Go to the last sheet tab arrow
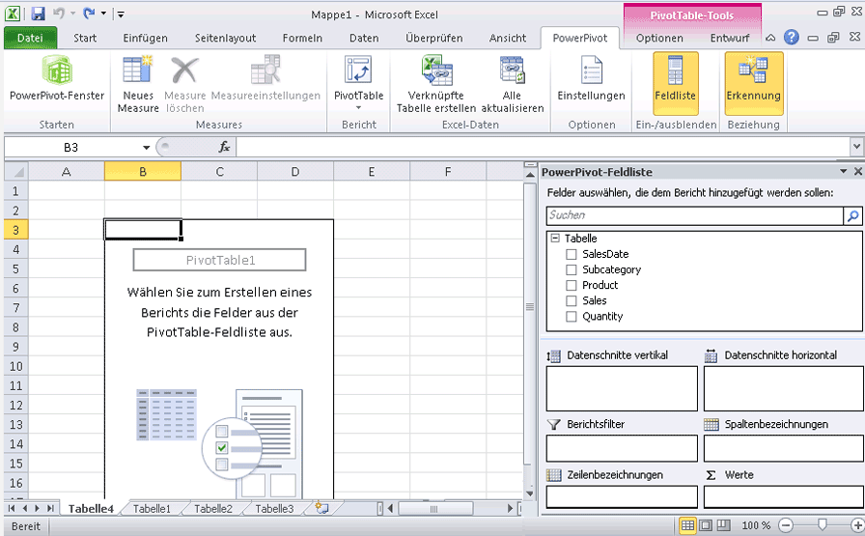Image resolution: width=865 pixels, height=536 pixels. point(50,508)
